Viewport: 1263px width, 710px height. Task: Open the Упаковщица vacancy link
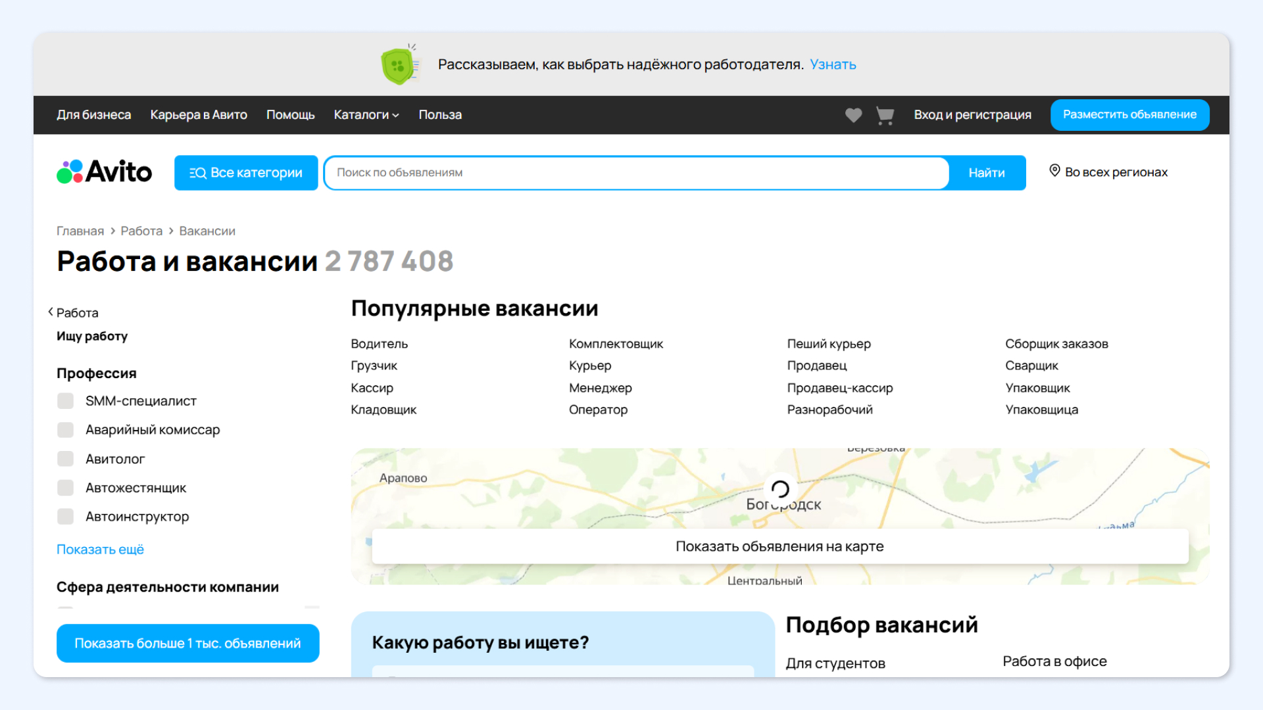pos(1041,410)
